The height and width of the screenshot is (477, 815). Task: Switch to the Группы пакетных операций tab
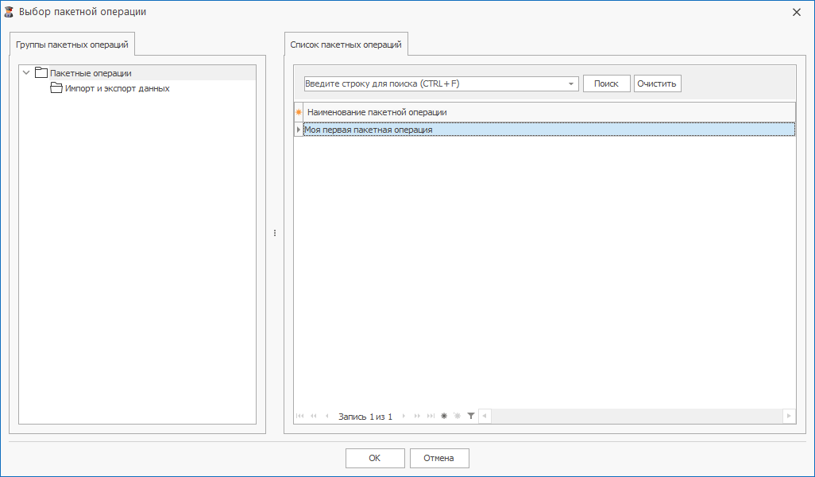(x=72, y=45)
